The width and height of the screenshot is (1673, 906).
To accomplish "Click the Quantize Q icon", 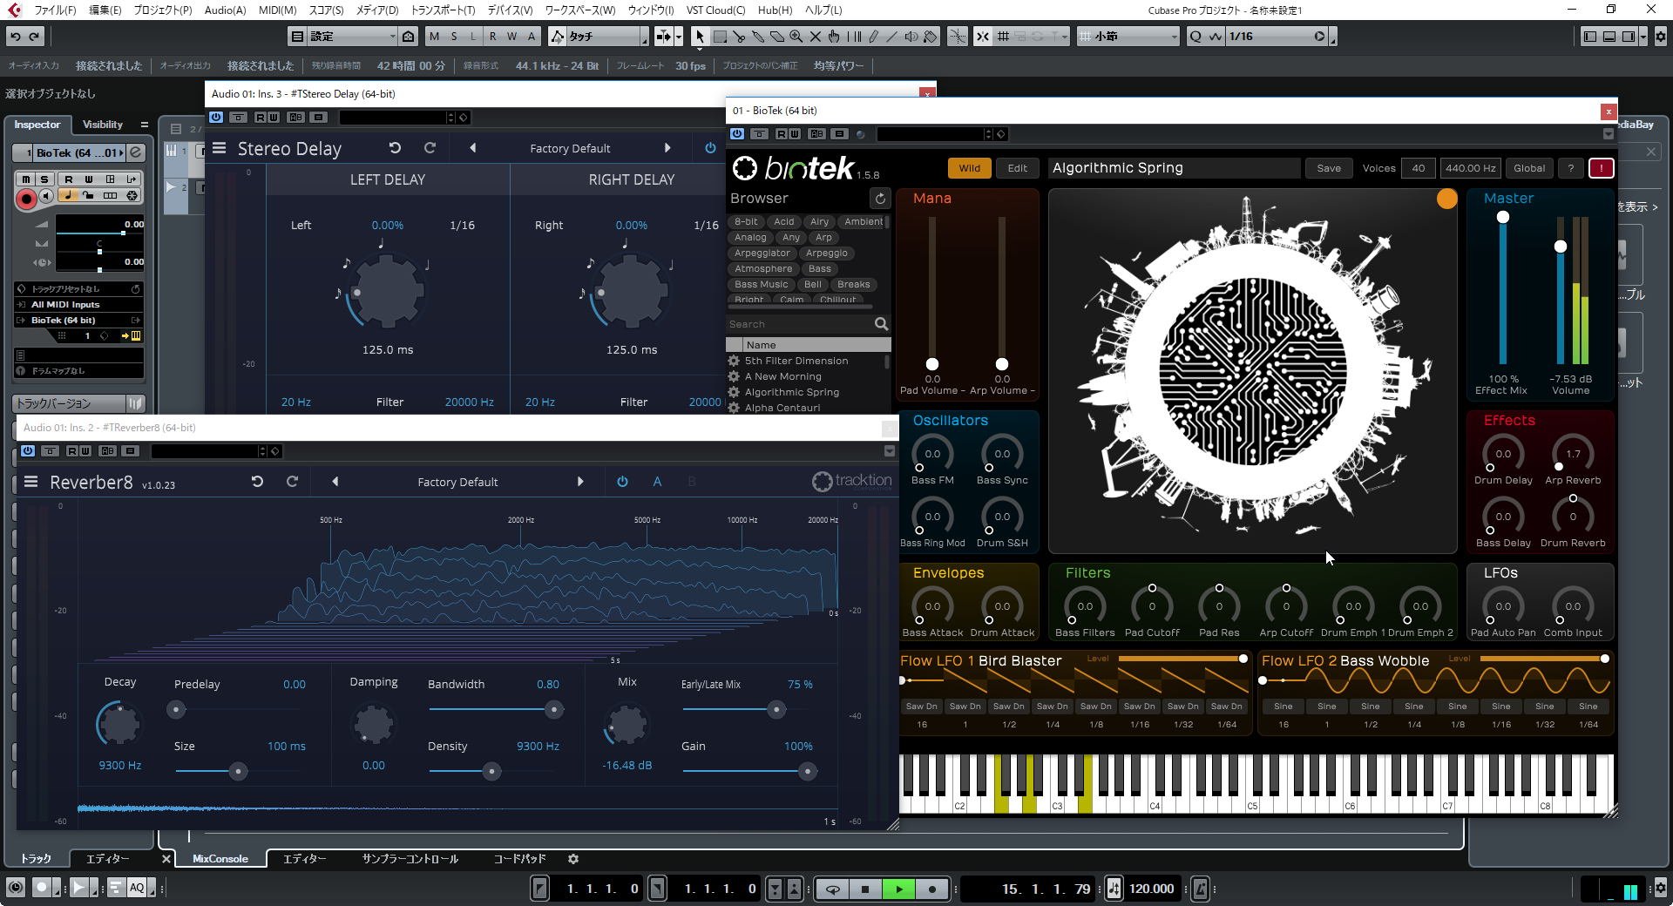I will click(1195, 37).
